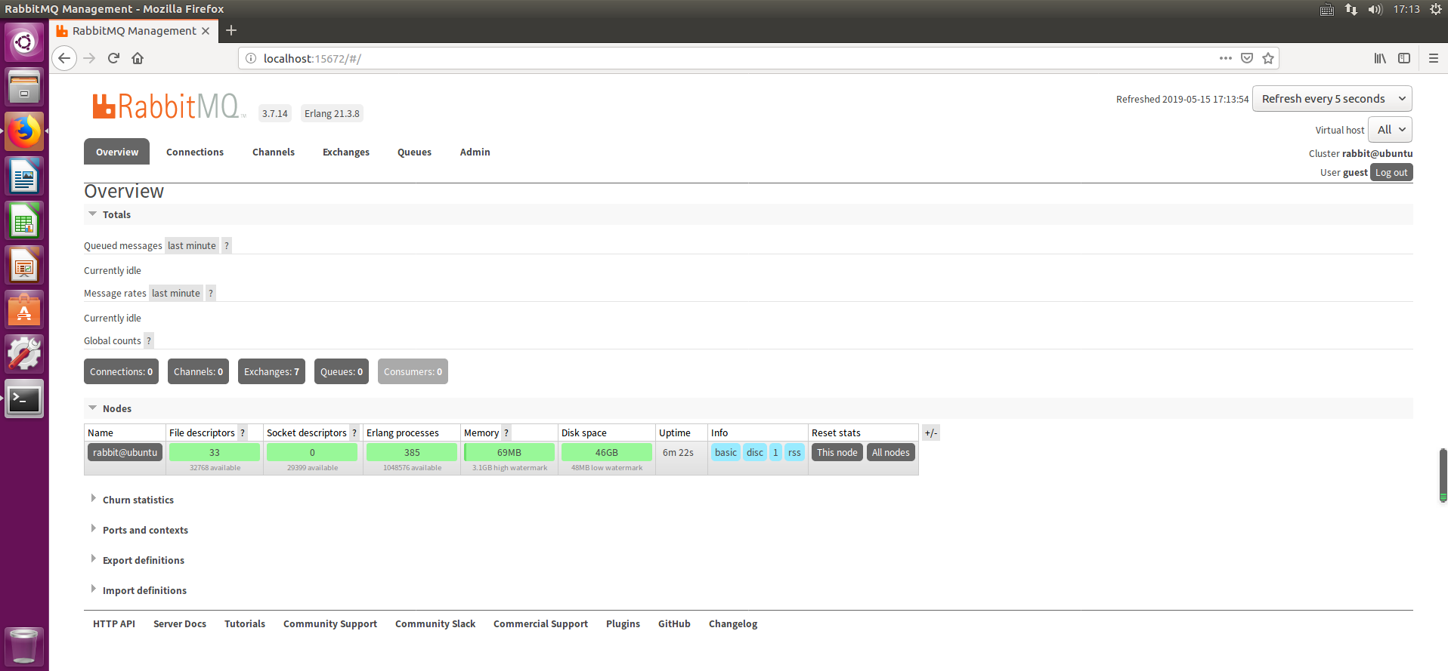Change Queued messages last minute range
Screen dimensions: 1448x671
[x=192, y=245]
